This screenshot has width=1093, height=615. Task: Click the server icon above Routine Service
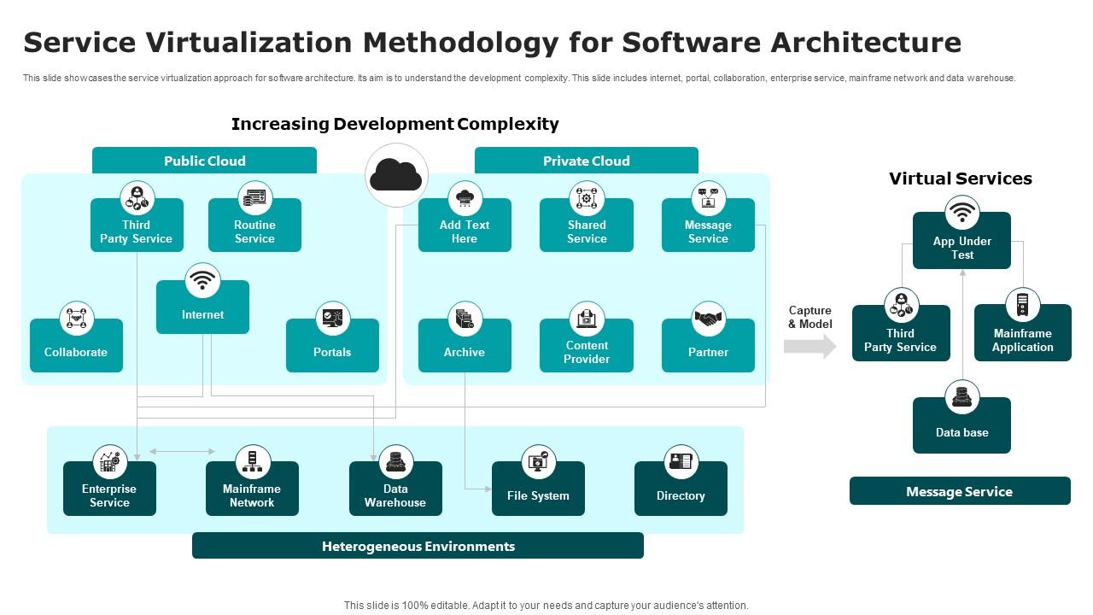point(254,198)
